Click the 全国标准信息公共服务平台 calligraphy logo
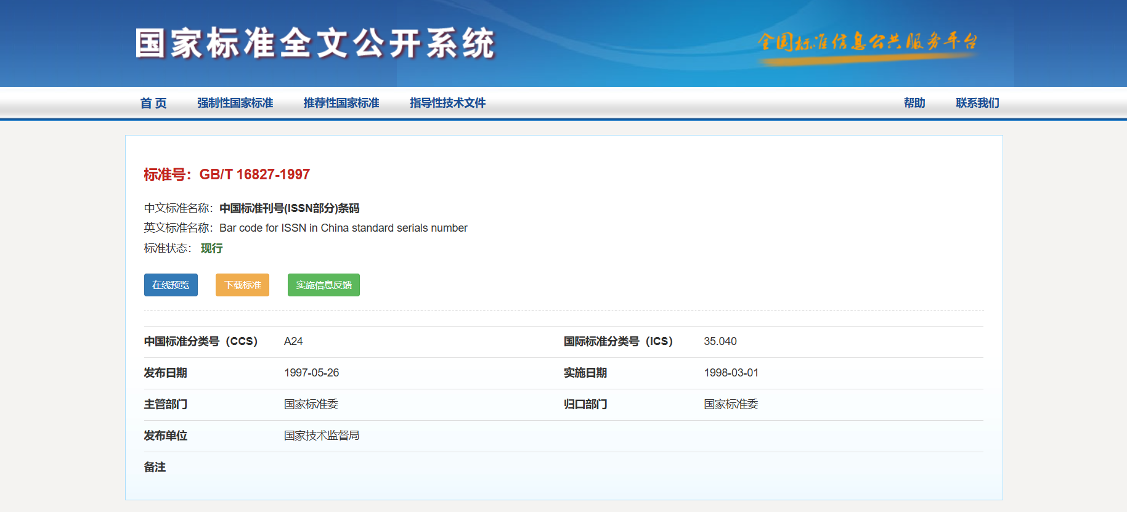Viewport: 1127px width, 512px height. tap(867, 43)
